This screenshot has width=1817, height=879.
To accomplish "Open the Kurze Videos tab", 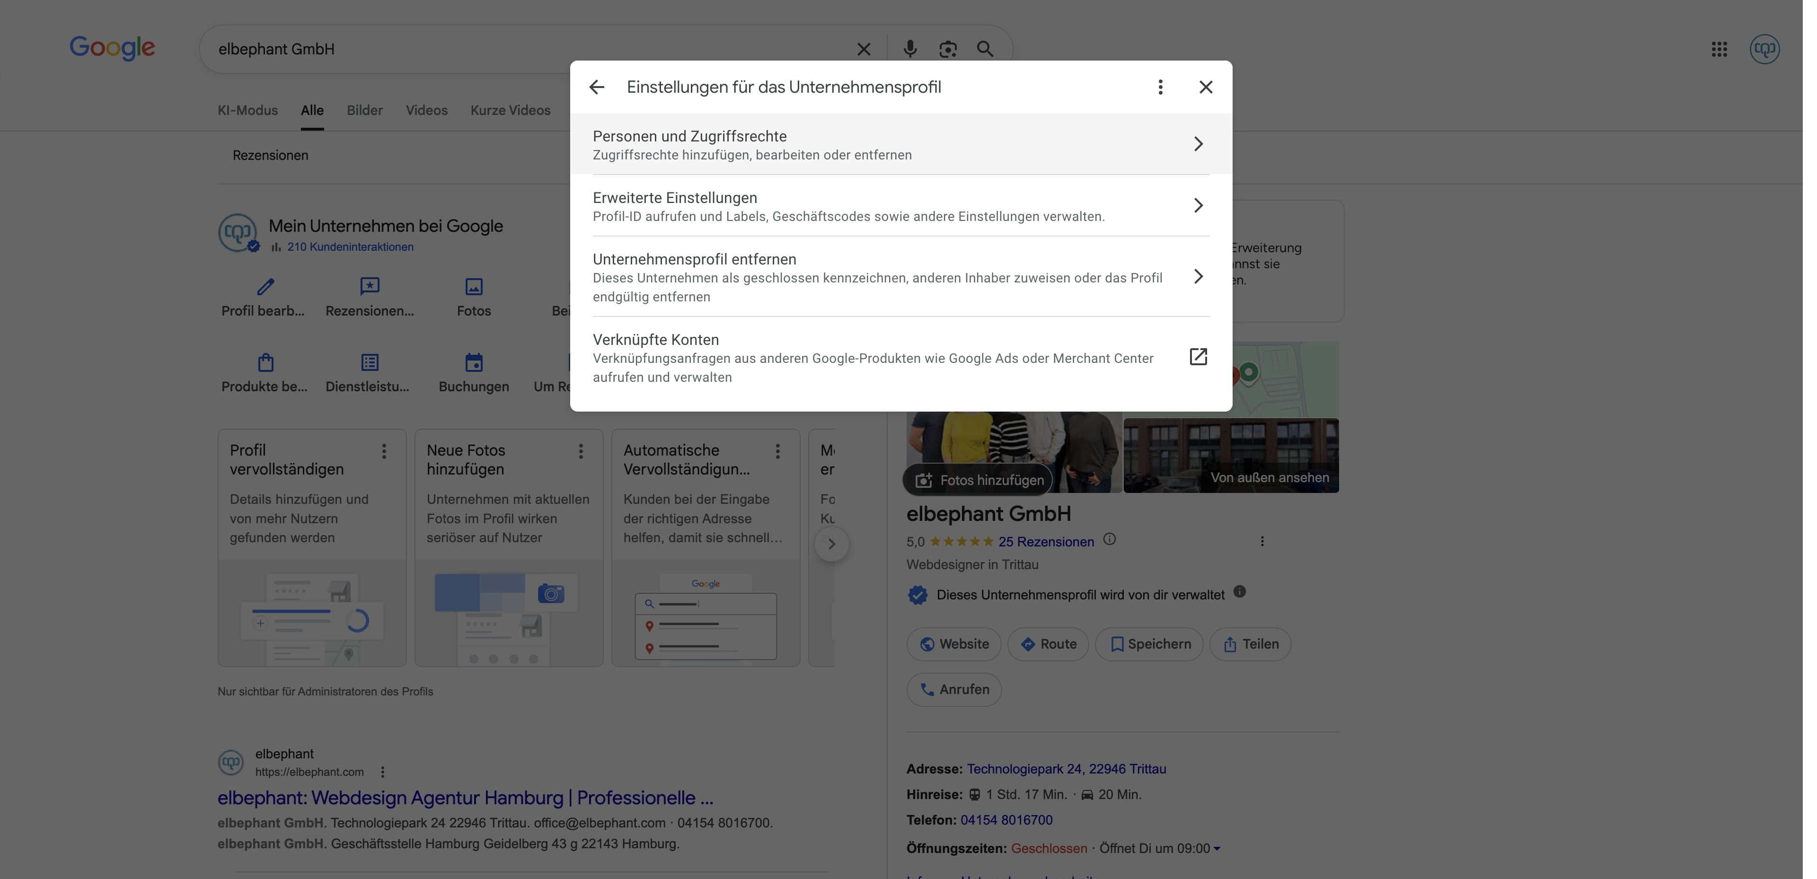I will tap(510, 110).
